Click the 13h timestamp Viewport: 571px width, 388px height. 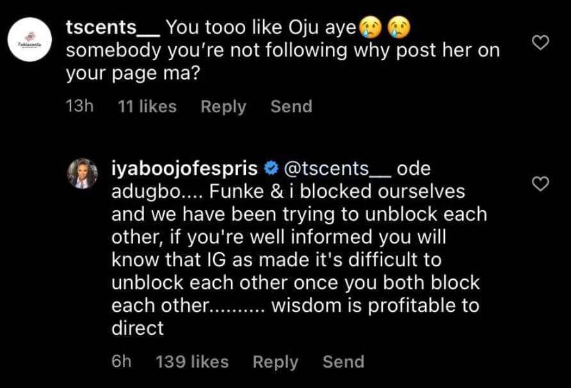(80, 106)
